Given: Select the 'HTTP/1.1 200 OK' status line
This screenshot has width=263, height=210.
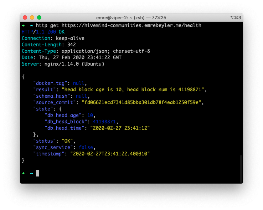Looking at the screenshot, I should [x=43, y=32].
